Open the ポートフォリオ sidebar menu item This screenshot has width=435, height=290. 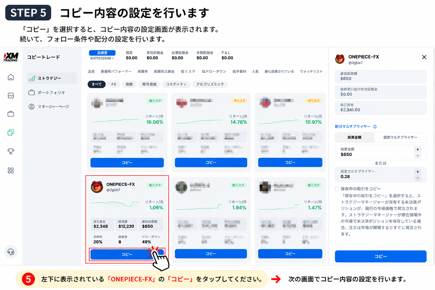47,93
